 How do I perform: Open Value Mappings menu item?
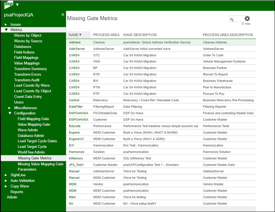point(27,63)
